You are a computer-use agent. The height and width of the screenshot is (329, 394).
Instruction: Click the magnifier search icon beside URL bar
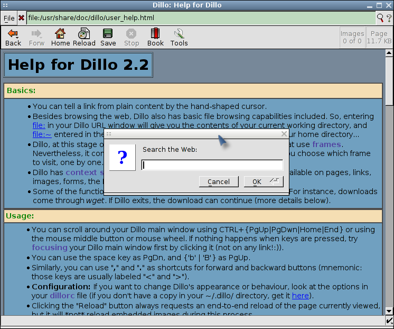(x=380, y=17)
